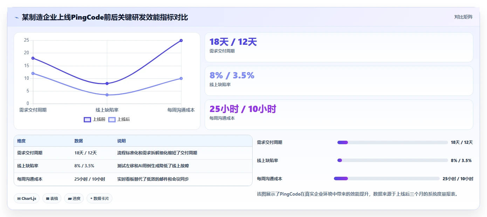Image resolution: width=487 pixels, height=217 pixels.
Task: Click the y-axis value 25 in chart
Action: pos(26,40)
